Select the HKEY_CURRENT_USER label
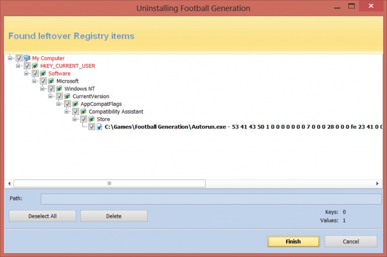This screenshot has width=387, height=257. tap(67, 66)
